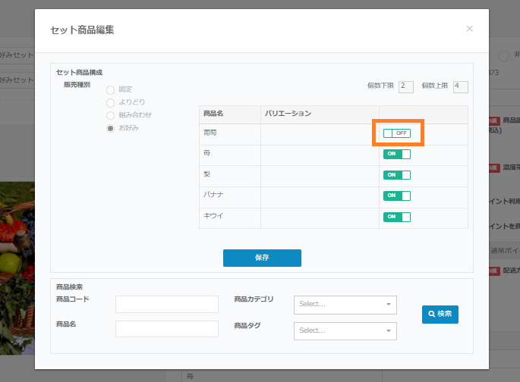Screen dimensions: 520x382
Task: Select the お好み radio button
Action: [111, 128]
